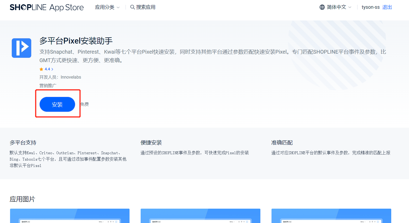Click the 多平台Pixel安装助手 app title
The image size is (409, 223).
click(76, 41)
